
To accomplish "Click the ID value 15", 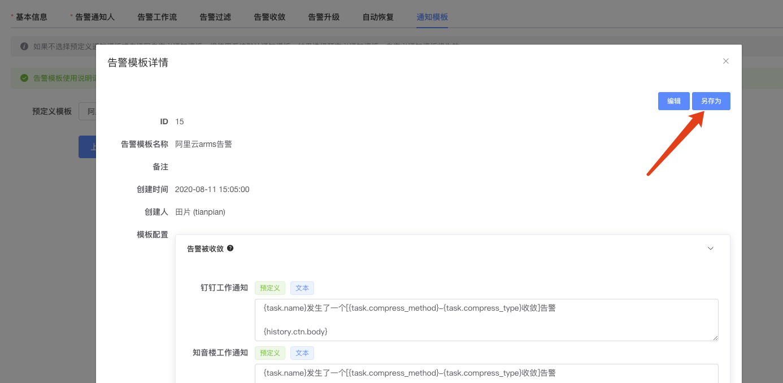I will [179, 121].
